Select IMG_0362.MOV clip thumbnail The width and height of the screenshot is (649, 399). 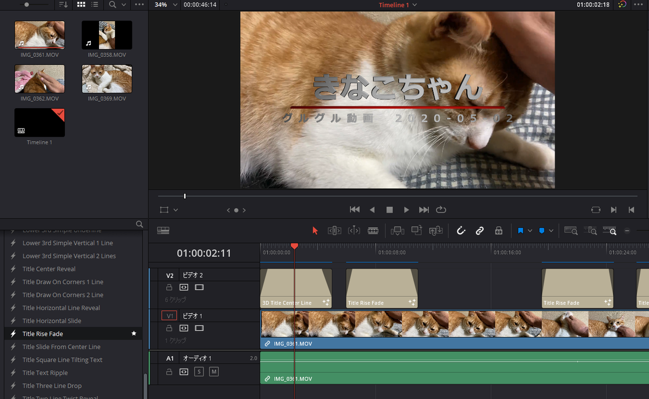point(39,79)
